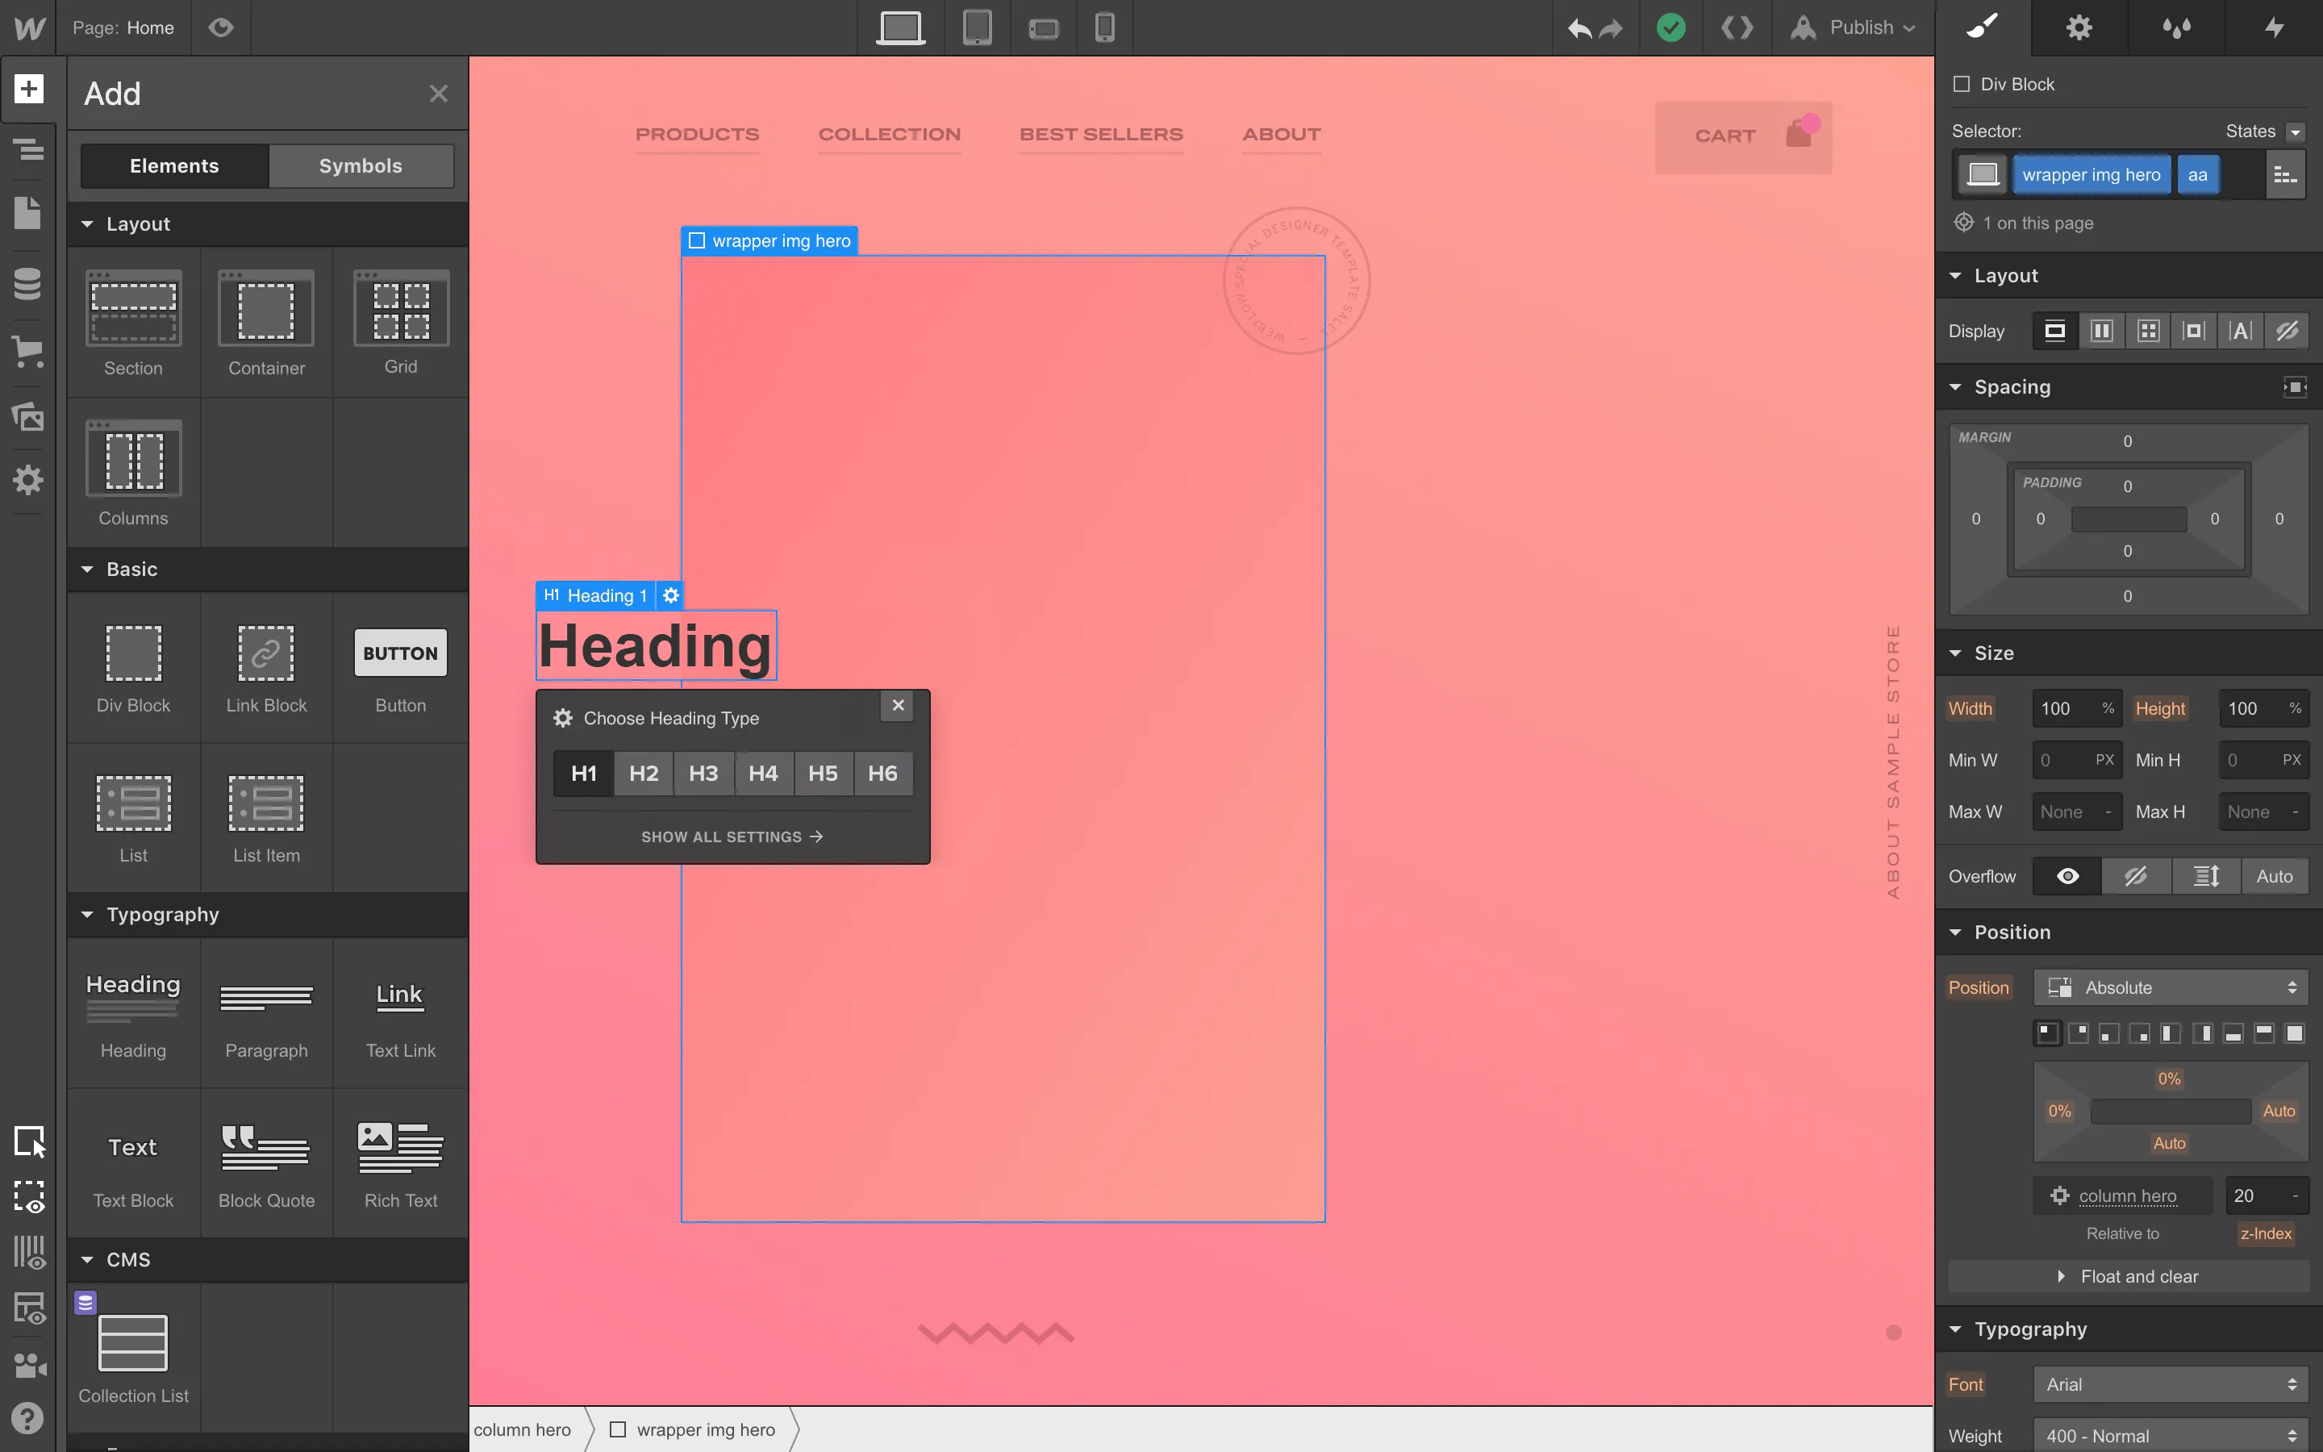Click Show All Settings in the heading dialog

point(732,836)
